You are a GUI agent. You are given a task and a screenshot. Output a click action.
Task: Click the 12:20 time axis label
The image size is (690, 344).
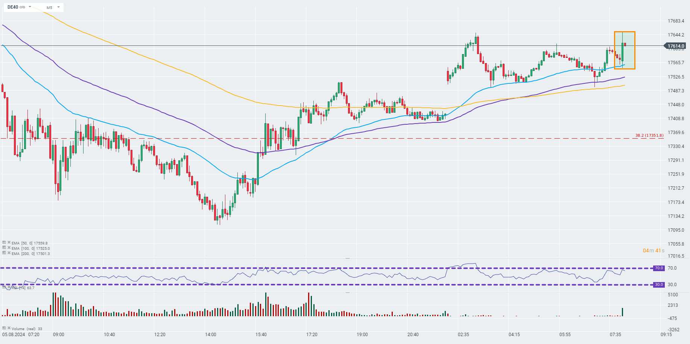[x=160, y=334]
